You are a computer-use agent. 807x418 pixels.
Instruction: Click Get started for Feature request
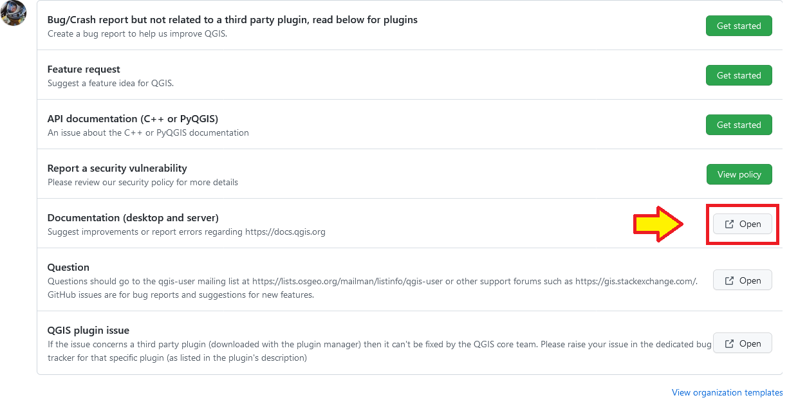click(739, 75)
